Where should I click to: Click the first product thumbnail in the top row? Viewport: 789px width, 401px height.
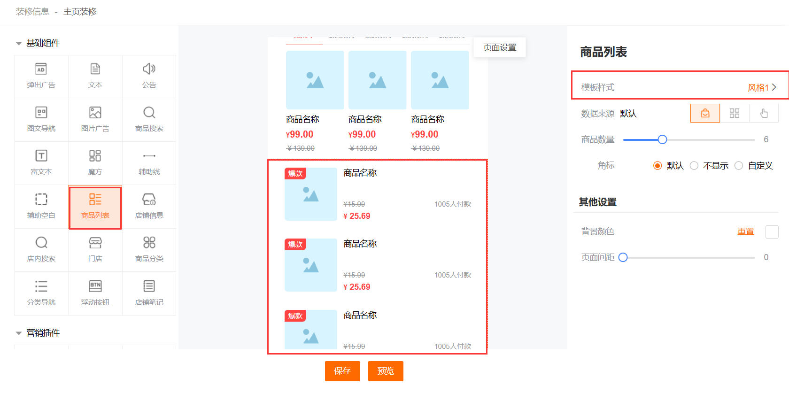pos(315,80)
